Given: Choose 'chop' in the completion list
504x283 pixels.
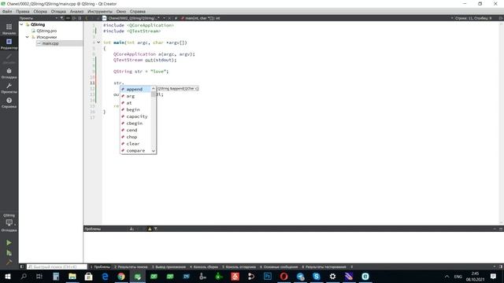Looking at the screenshot, I should coord(135,137).
